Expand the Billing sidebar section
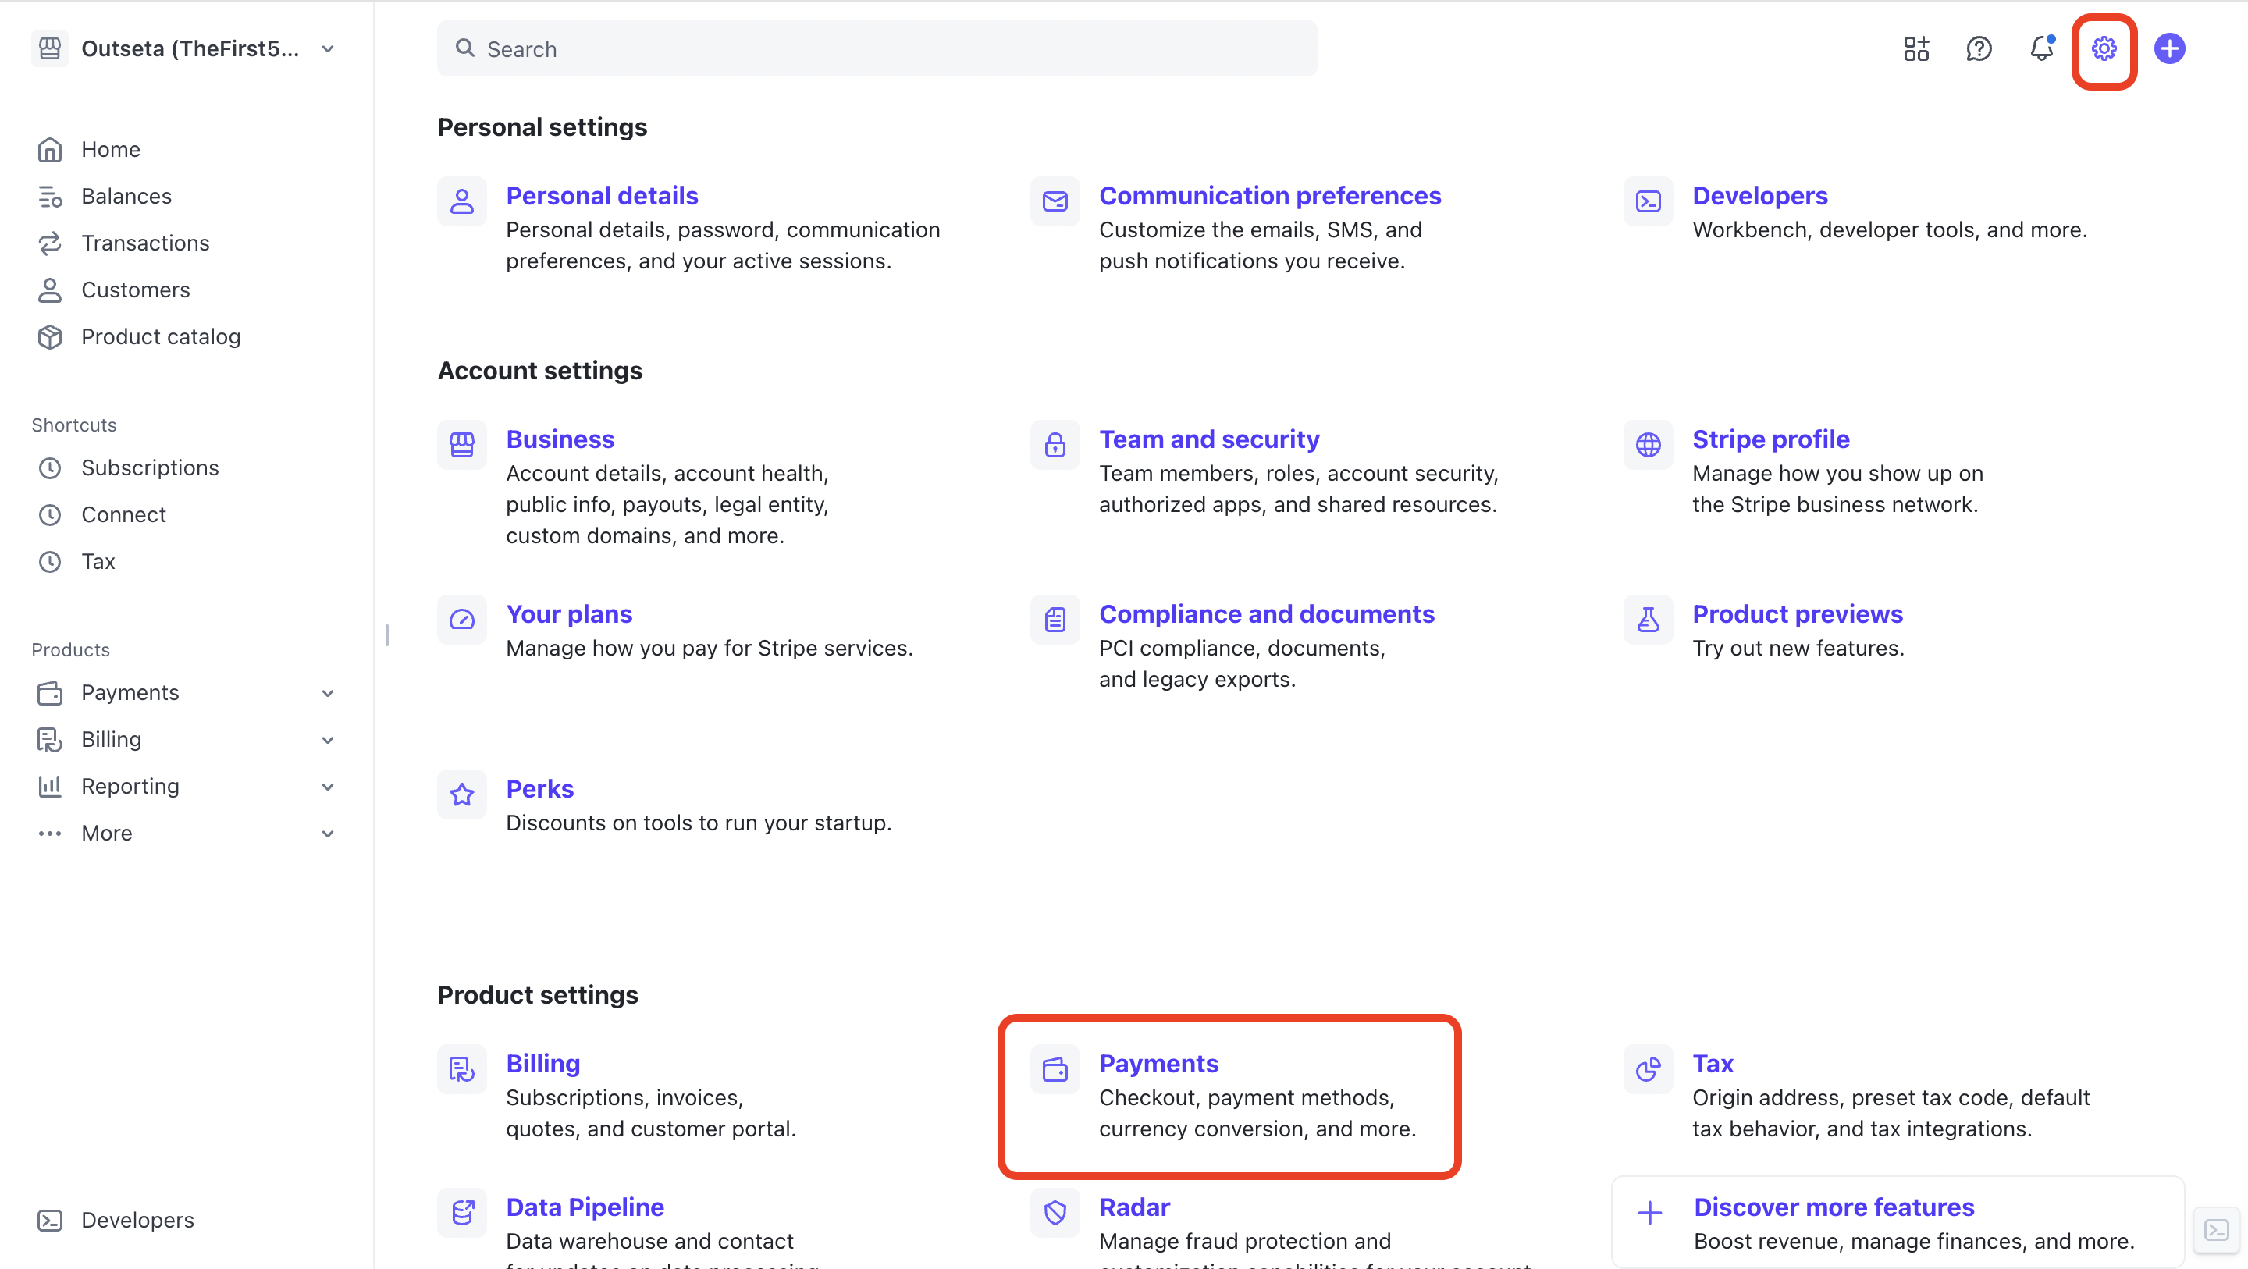The image size is (2248, 1269). point(327,740)
